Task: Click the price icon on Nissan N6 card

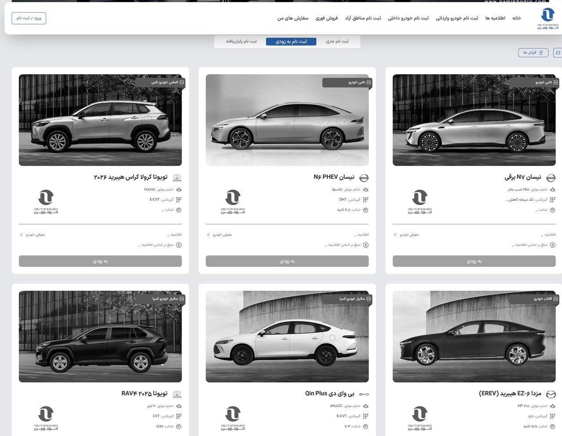Action: tap(366, 245)
